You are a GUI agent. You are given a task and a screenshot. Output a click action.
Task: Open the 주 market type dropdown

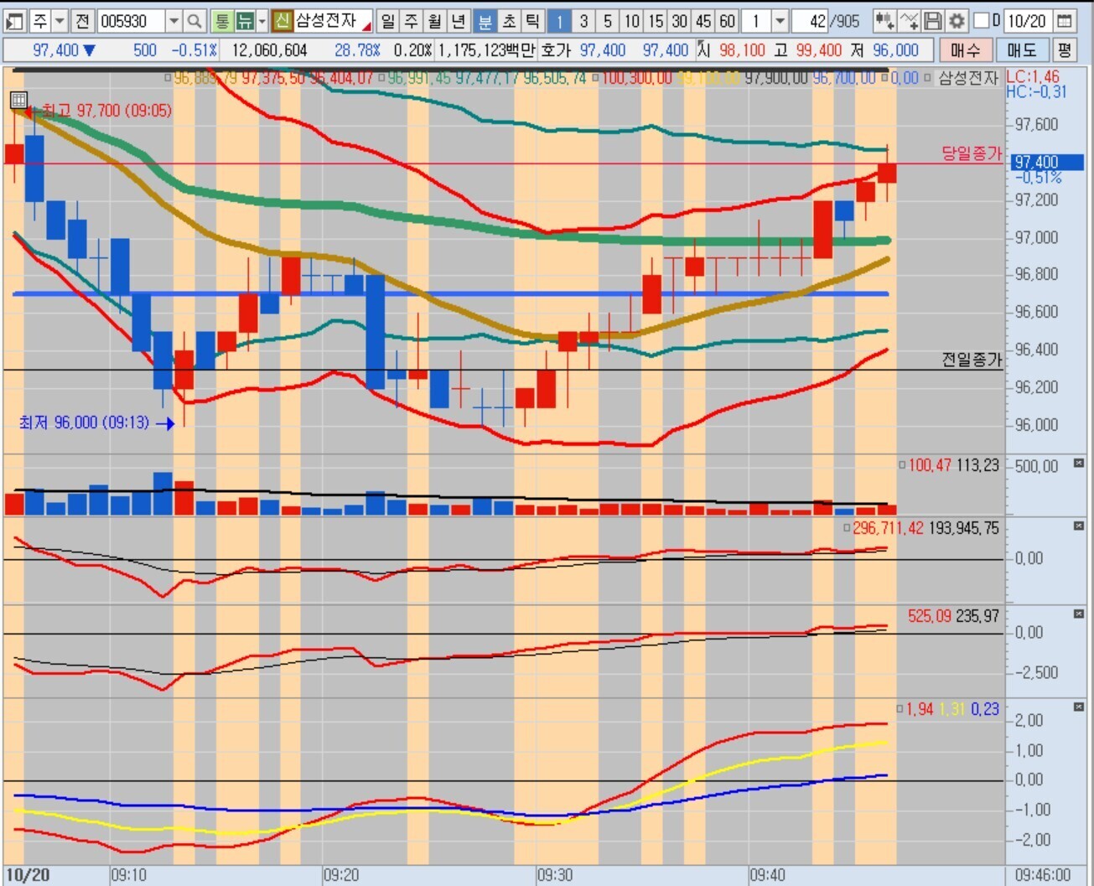[x=60, y=21]
